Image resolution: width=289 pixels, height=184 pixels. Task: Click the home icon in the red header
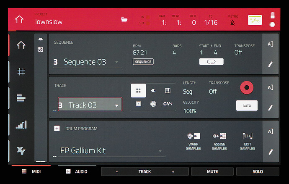19,20
